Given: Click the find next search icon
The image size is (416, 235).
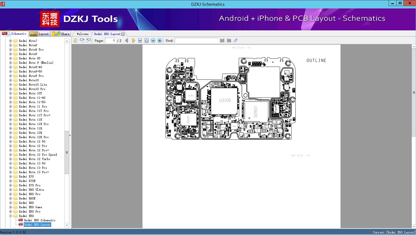Looking at the screenshot, I should pos(229,40).
